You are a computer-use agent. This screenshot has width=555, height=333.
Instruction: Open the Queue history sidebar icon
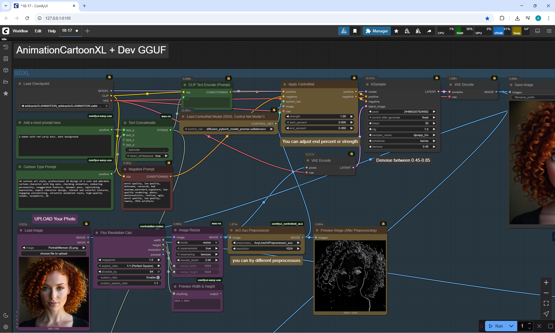pyautogui.click(x=6, y=47)
